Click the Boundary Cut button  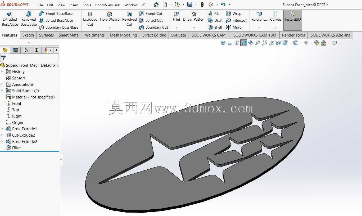point(153,27)
